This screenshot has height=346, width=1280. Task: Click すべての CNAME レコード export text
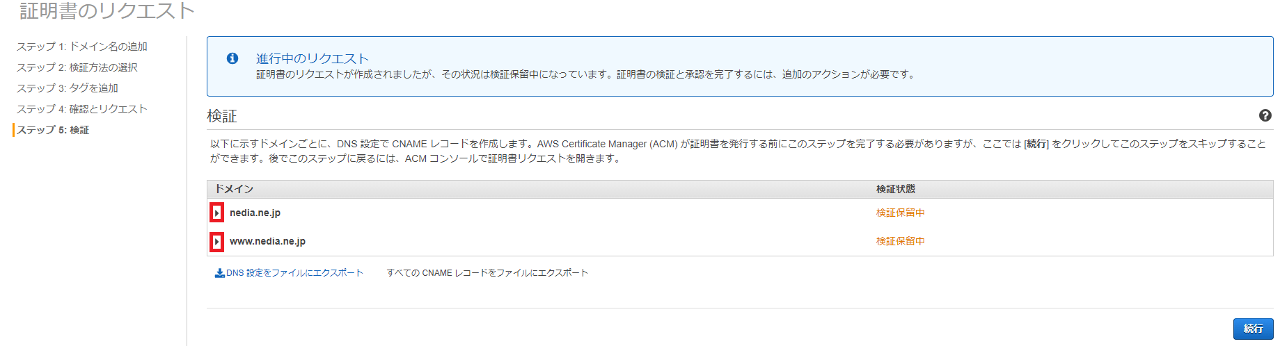click(x=487, y=273)
